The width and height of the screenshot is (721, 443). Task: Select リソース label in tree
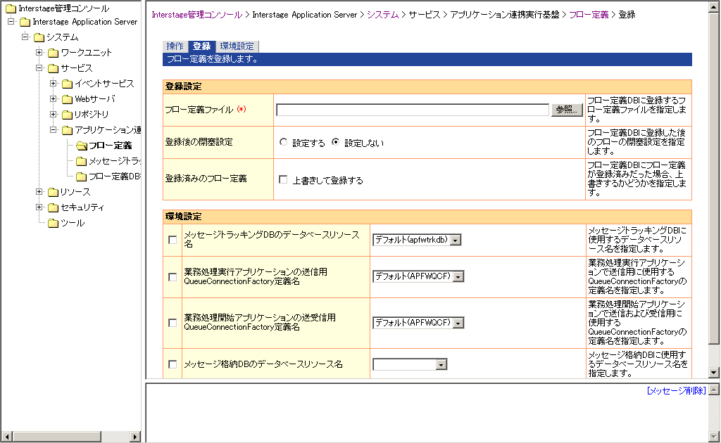(75, 192)
